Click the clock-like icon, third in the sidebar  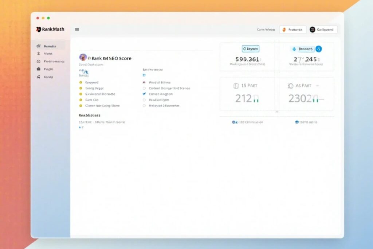(39, 61)
